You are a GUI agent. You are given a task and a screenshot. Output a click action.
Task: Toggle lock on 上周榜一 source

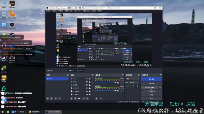point(90,94)
